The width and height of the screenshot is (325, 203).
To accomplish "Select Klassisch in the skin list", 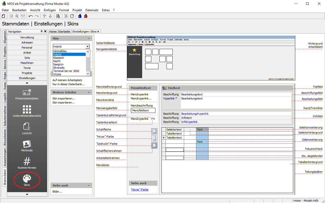I will pyautogui.click(x=69, y=58).
